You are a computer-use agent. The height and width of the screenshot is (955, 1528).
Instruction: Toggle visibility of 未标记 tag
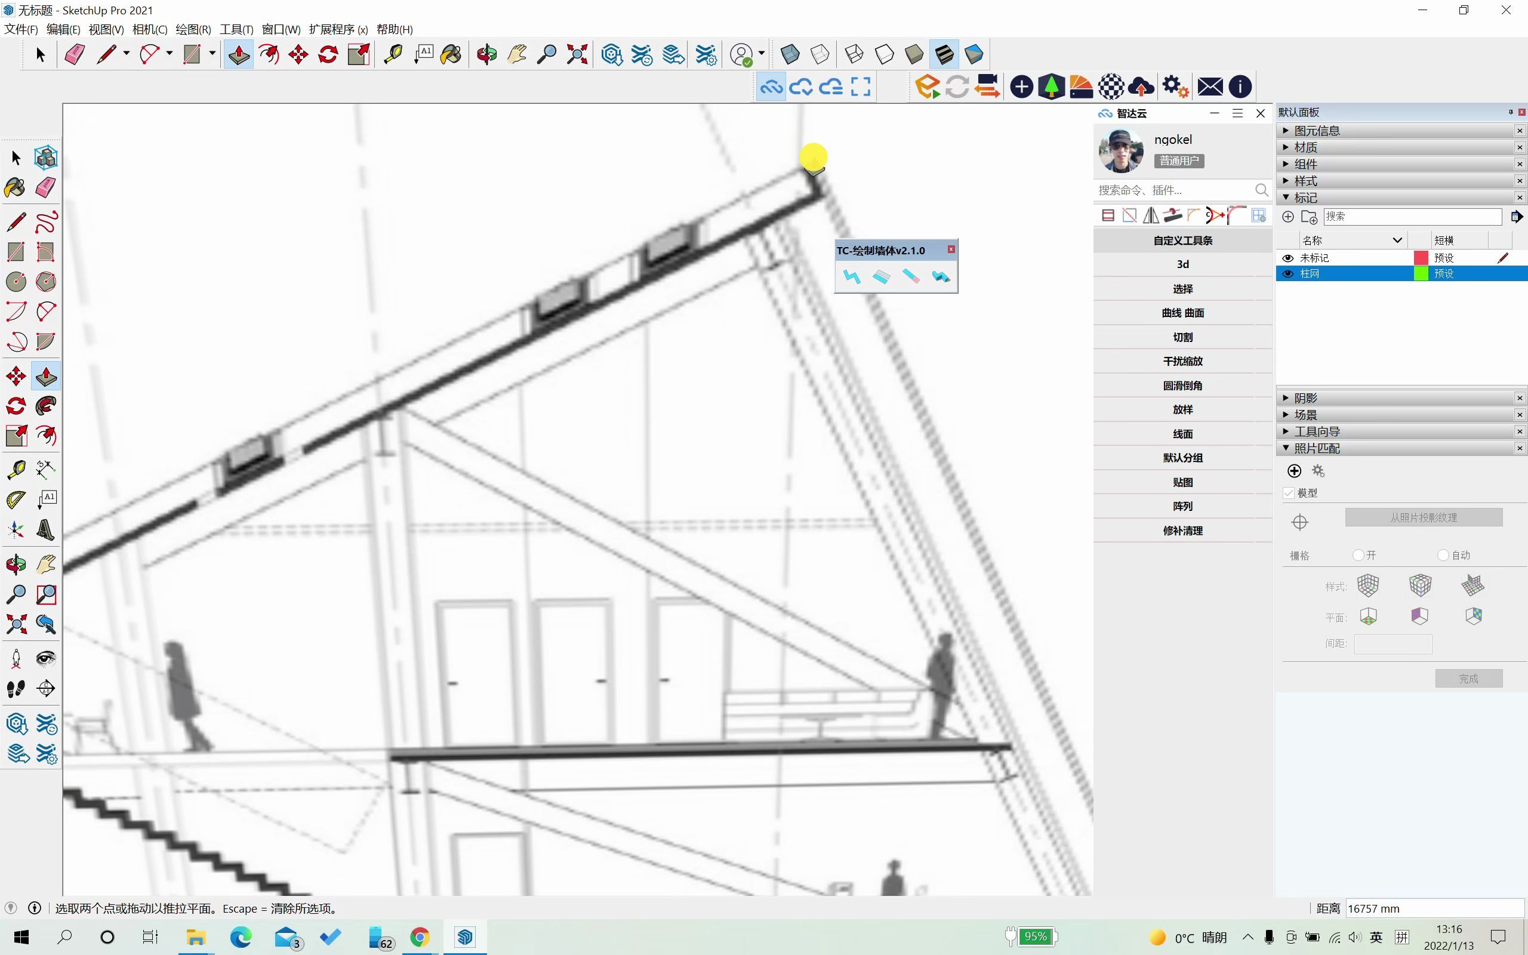(x=1288, y=258)
